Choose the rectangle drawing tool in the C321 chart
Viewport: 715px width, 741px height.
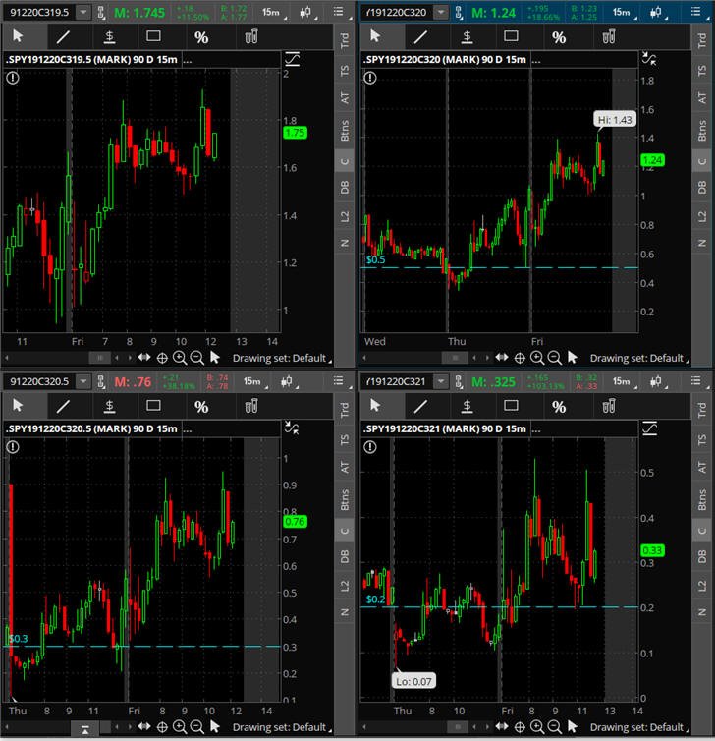click(511, 406)
